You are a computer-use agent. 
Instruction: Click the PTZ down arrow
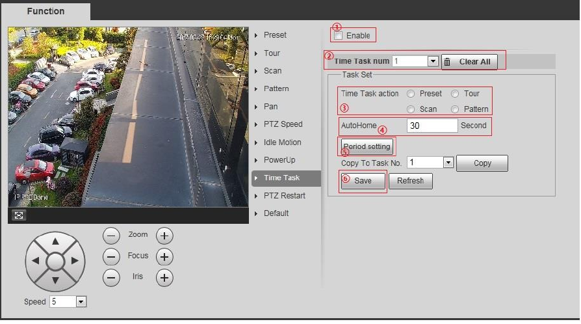point(55,280)
